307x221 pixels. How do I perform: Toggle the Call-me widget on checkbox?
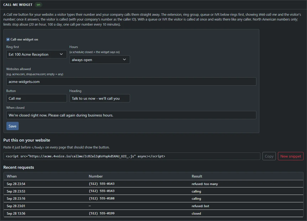pyautogui.click(x=8, y=39)
